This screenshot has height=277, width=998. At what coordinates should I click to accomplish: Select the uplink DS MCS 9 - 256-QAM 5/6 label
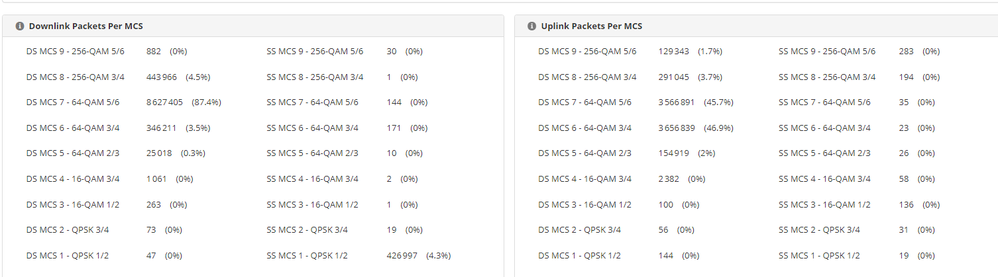point(587,52)
